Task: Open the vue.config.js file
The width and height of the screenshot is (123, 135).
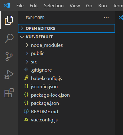Action: (x=44, y=120)
